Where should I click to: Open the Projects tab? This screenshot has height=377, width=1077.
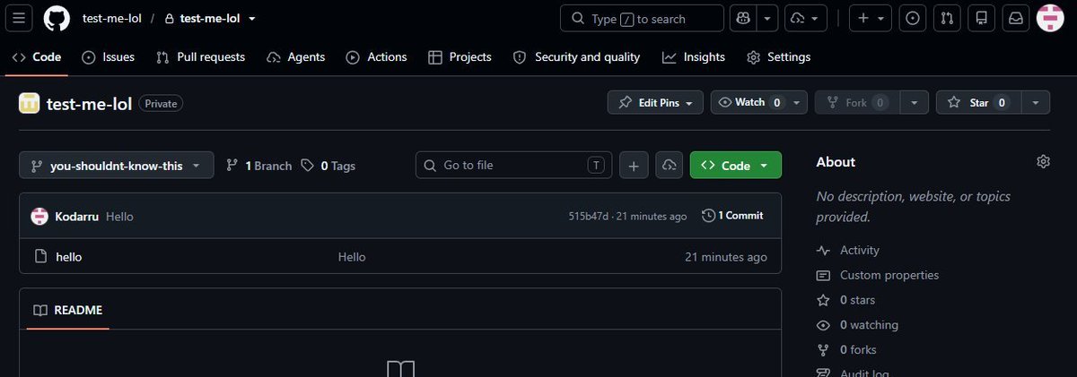[x=460, y=56]
